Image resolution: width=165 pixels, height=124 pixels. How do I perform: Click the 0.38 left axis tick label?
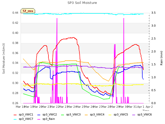point(15,43)
